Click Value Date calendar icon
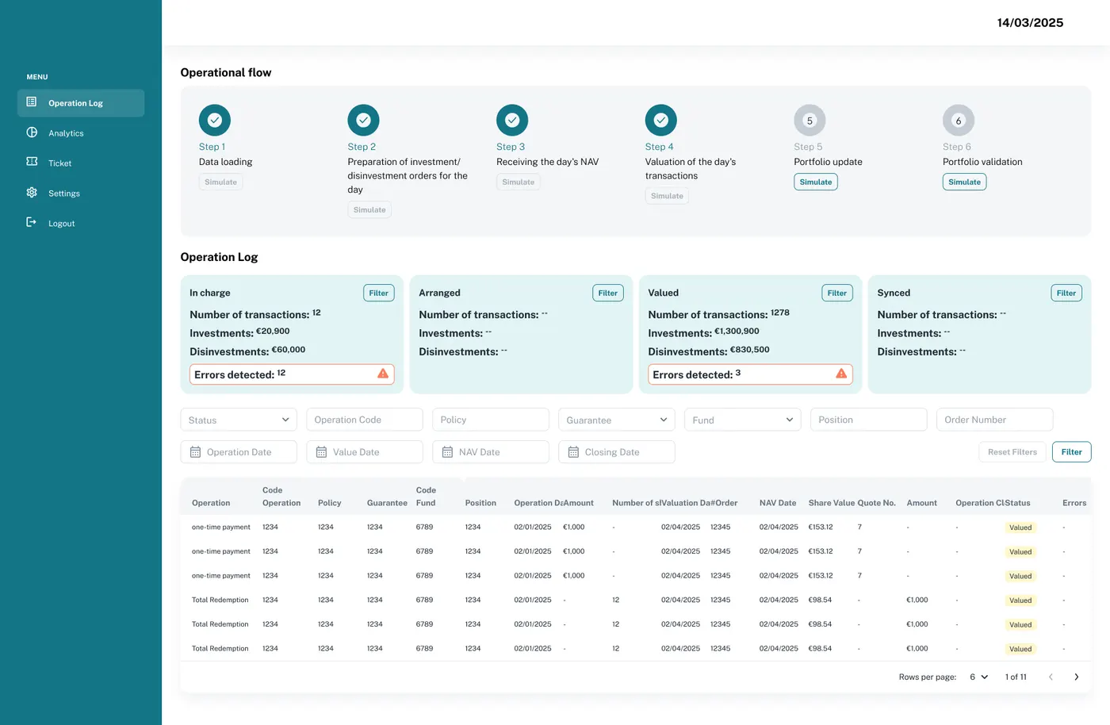The image size is (1110, 725). (x=321, y=452)
